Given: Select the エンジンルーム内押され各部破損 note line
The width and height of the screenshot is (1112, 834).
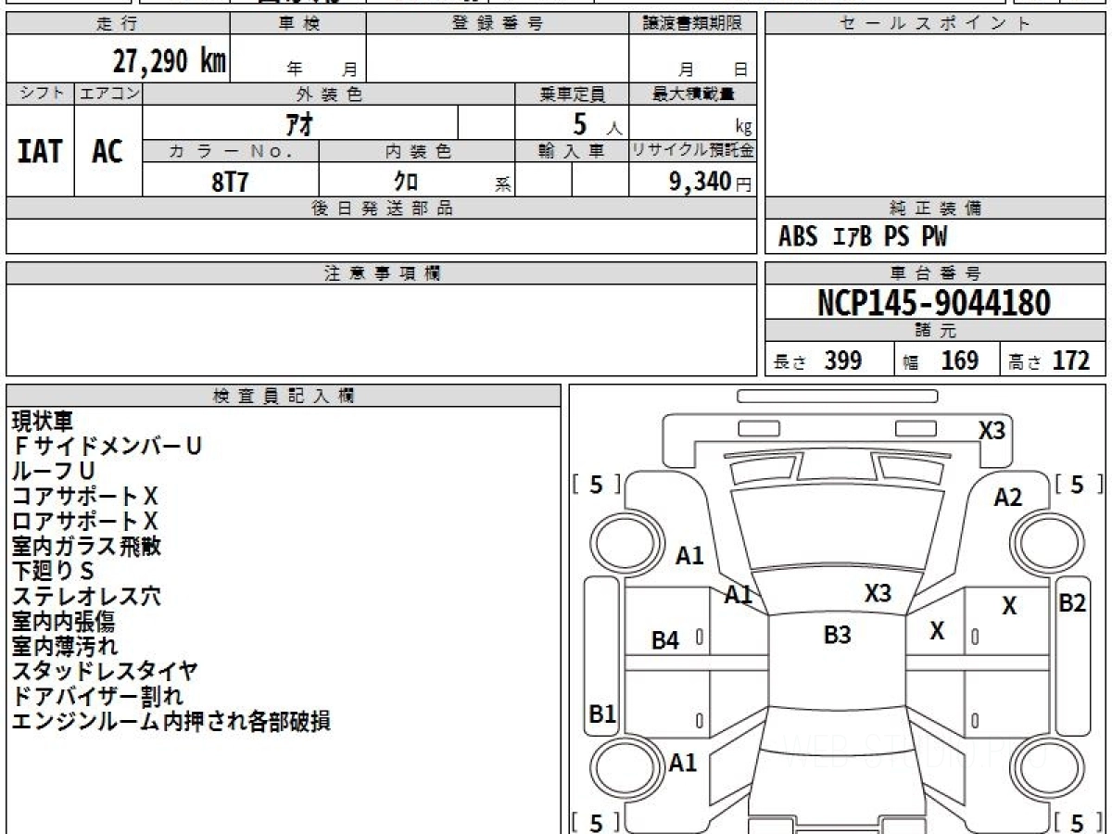Looking at the screenshot, I should [171, 721].
